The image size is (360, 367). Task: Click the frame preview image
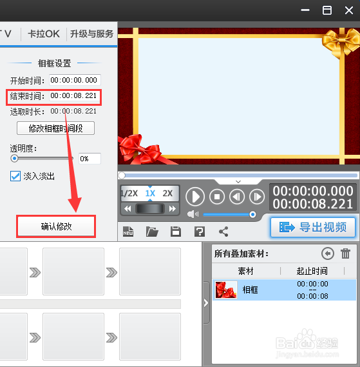[239, 96]
